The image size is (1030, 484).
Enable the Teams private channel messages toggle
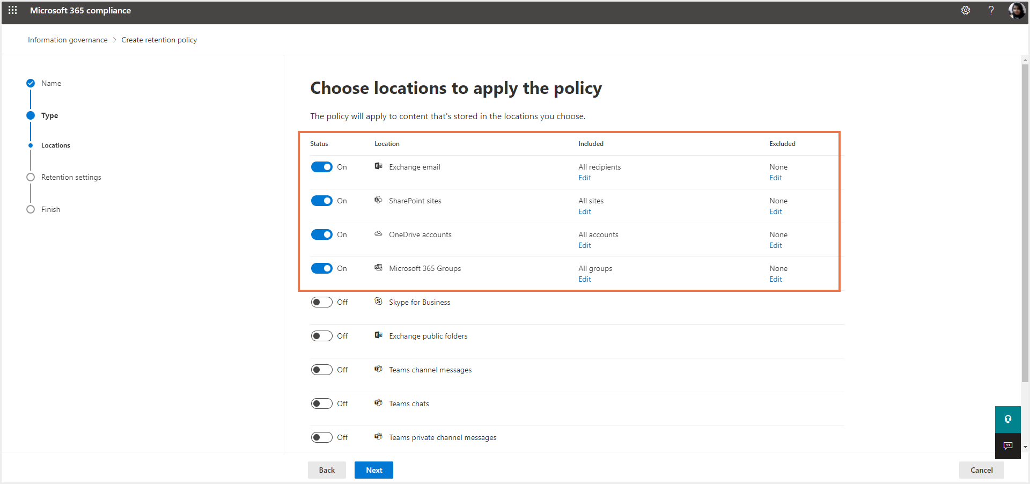point(321,437)
